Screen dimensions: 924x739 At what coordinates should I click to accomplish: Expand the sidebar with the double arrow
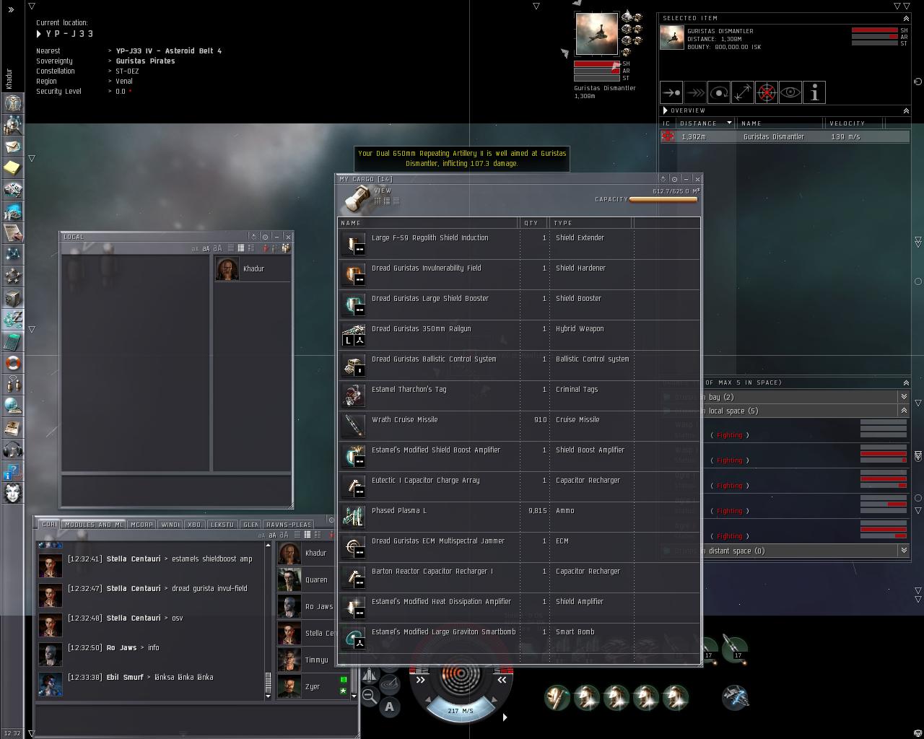(11, 10)
